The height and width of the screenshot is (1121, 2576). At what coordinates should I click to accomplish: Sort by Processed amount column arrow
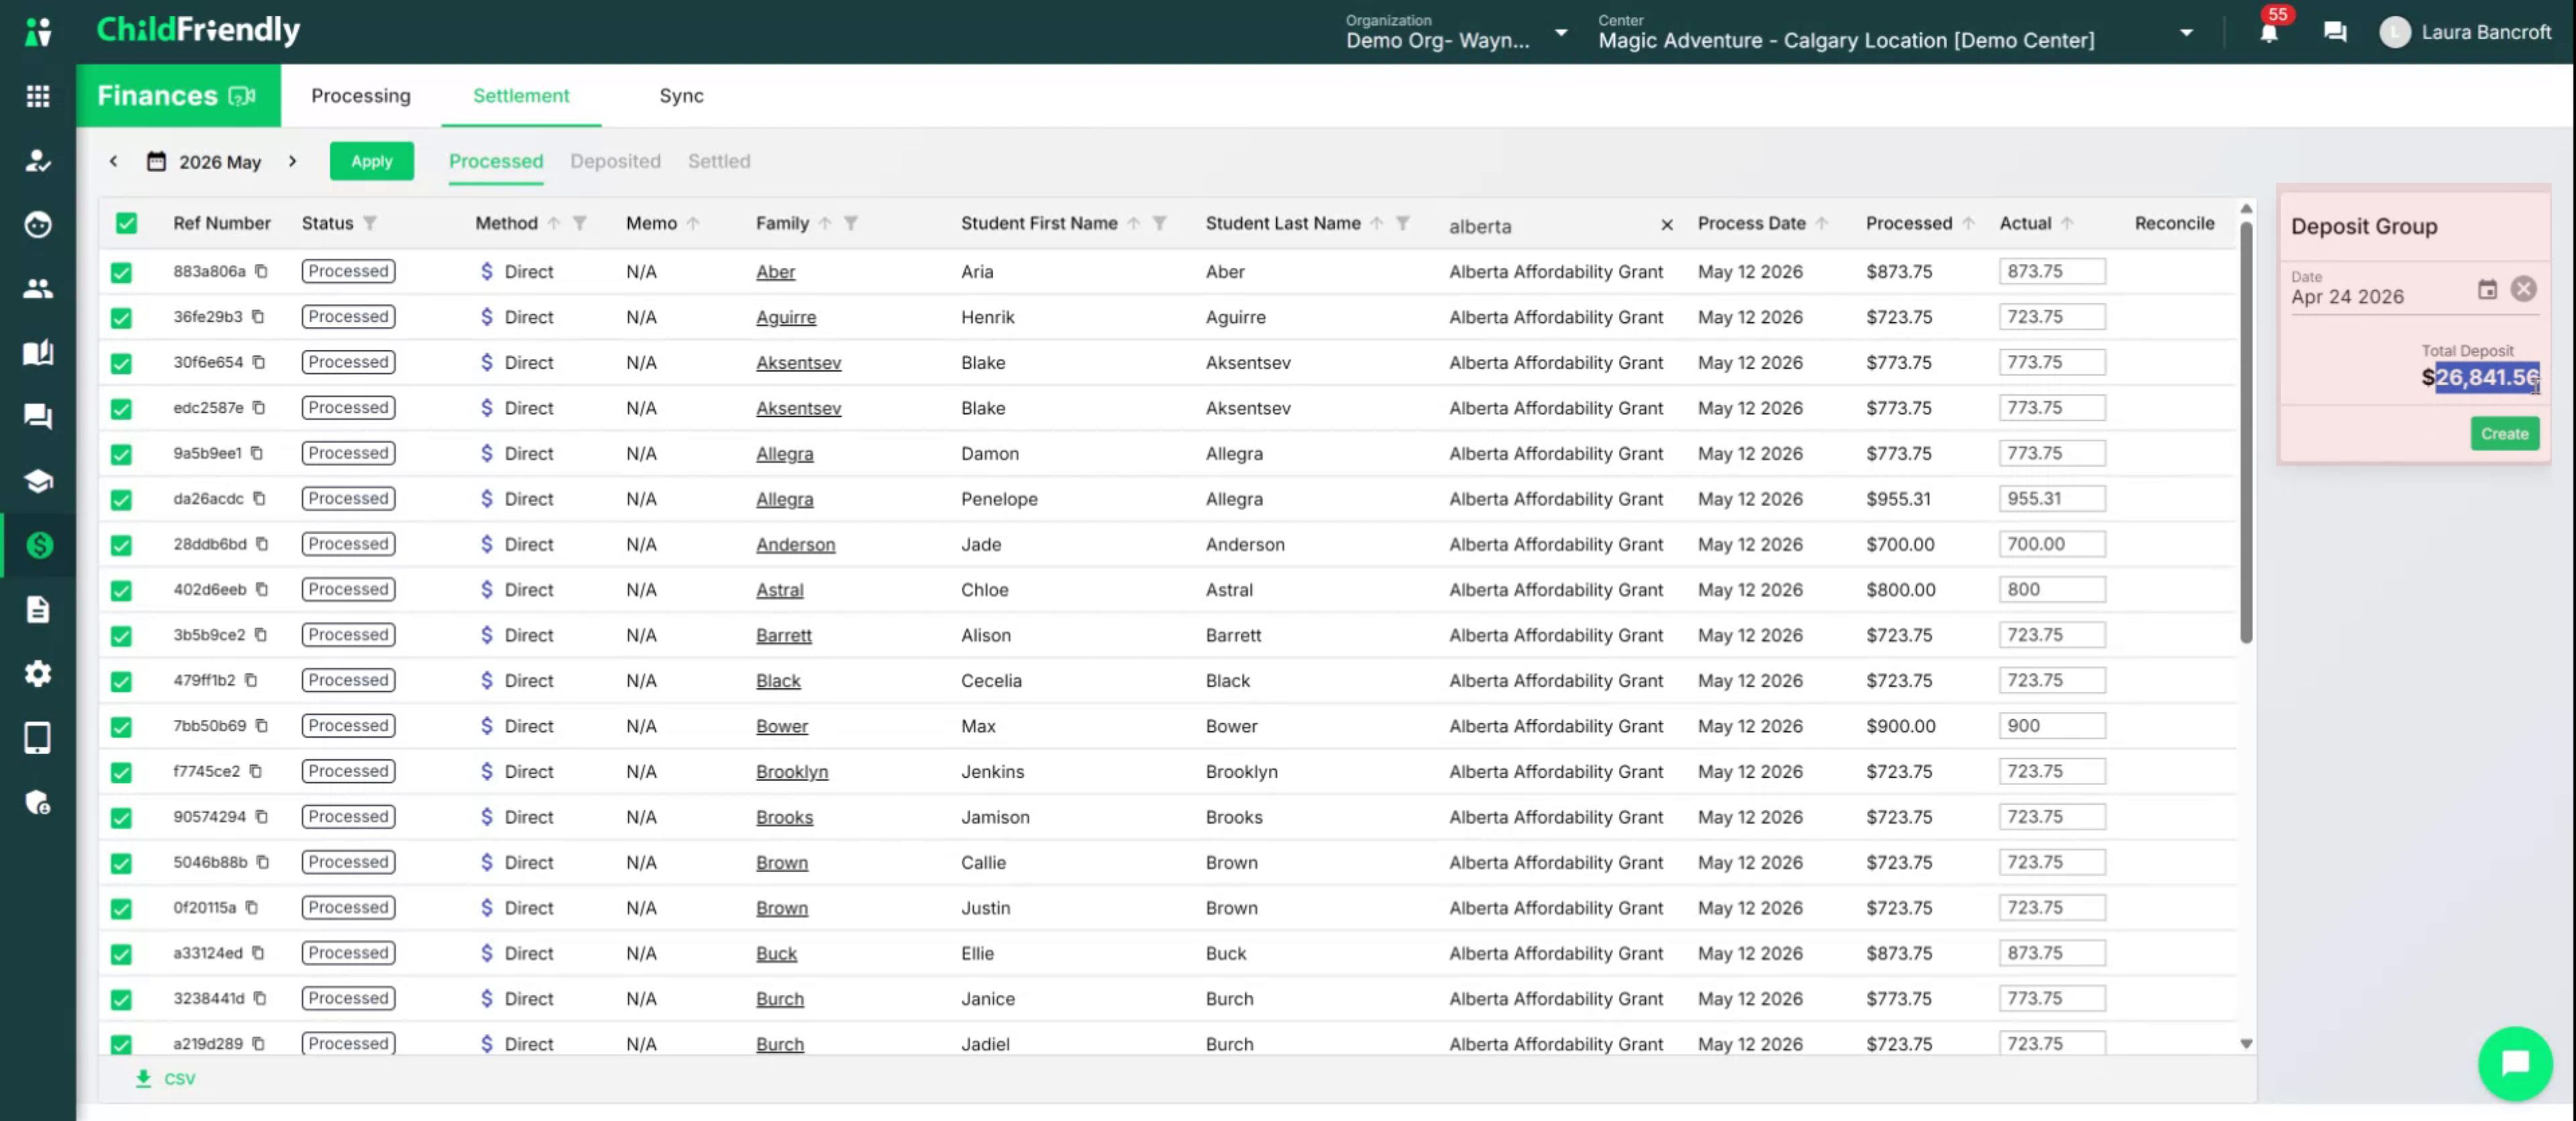(1968, 223)
